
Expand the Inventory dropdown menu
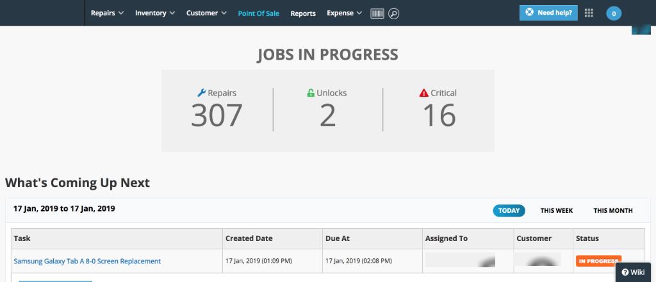coord(155,13)
